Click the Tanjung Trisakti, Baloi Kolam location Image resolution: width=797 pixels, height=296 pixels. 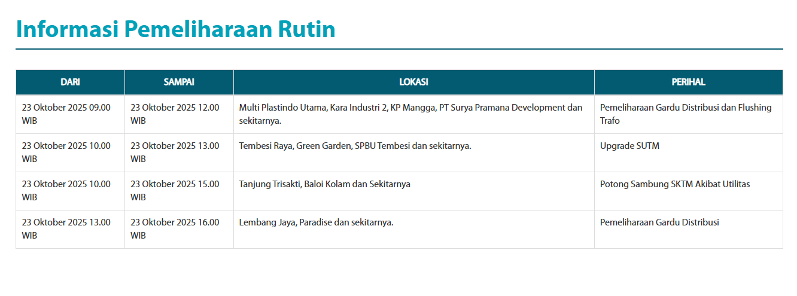[324, 184]
